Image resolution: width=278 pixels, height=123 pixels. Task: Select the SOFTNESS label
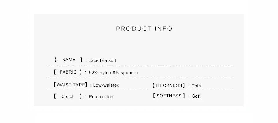pos(169,96)
